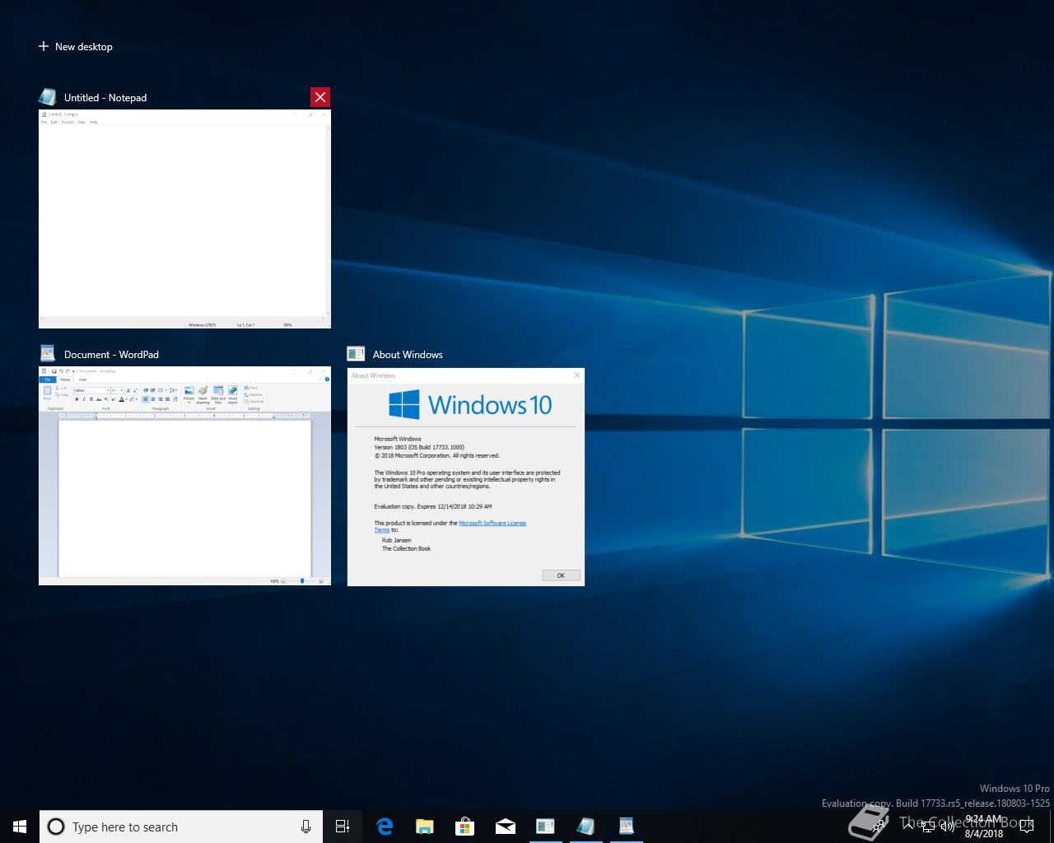
Task: Open File Explorer from the taskbar
Action: point(425,827)
